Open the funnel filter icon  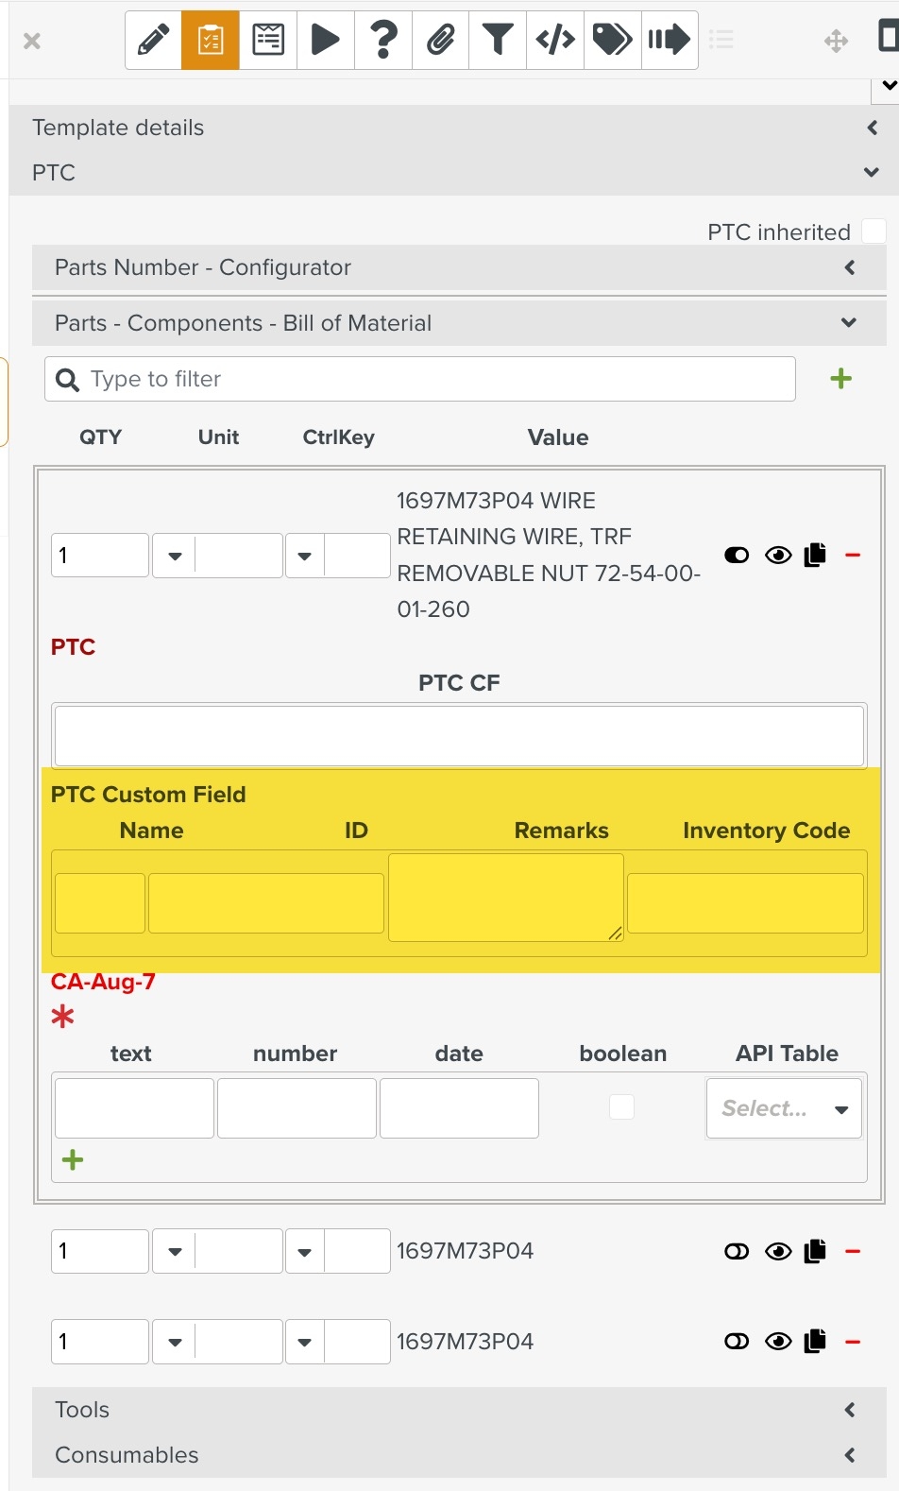pyautogui.click(x=498, y=41)
